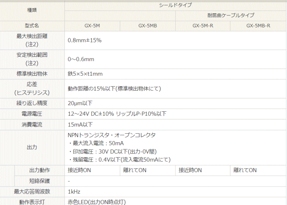Click the 型式名 row label
Image resolution: width=287 pixels, height=205 pixels.
(32, 25)
